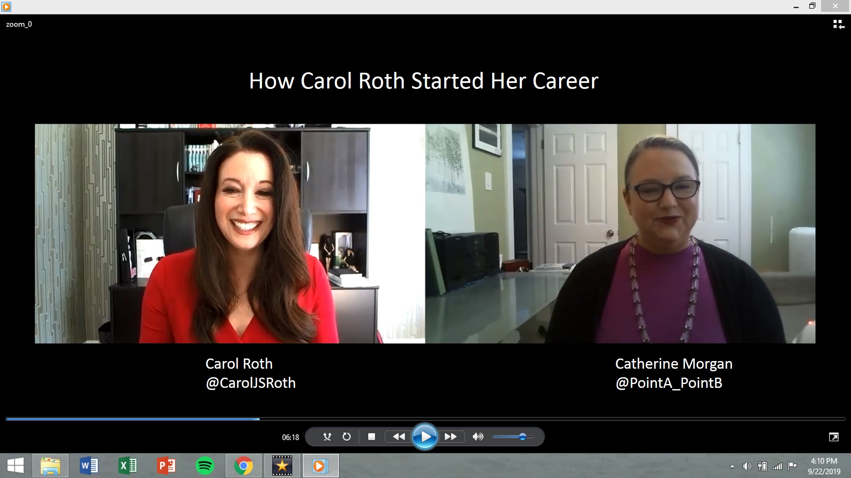851x478 pixels.
Task: Open File Explorer from taskbar
Action: [50, 466]
